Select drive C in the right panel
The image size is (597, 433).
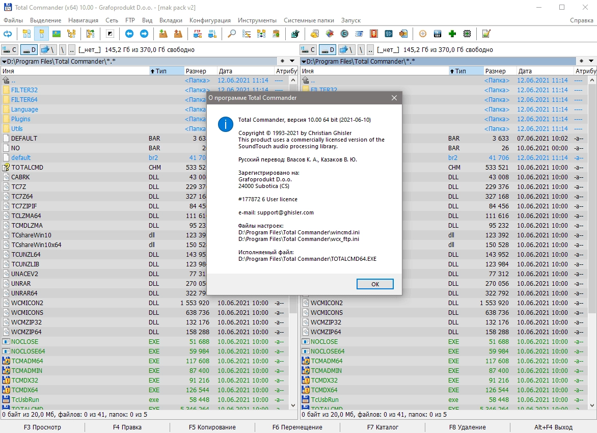tap(308, 49)
